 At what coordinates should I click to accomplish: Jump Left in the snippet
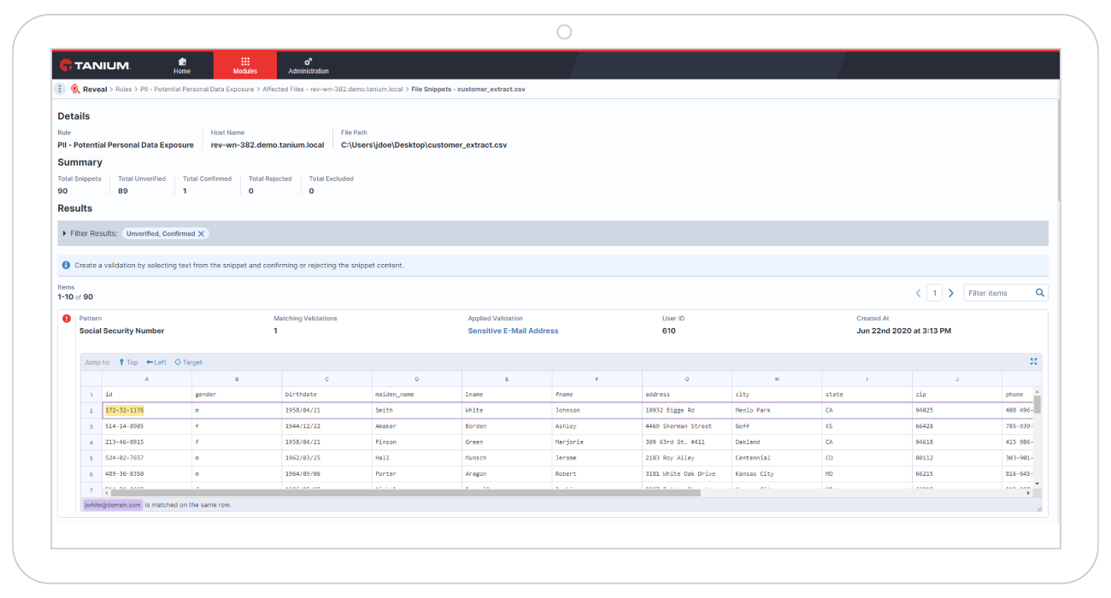[156, 362]
